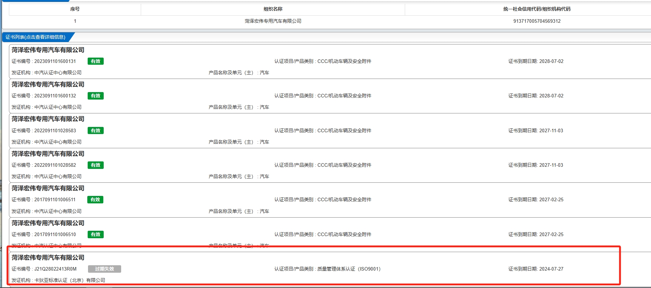This screenshot has width=651, height=288.
Task: Select expiry date 2024-07-27 of ISO9001 certificate
Action: click(551, 269)
